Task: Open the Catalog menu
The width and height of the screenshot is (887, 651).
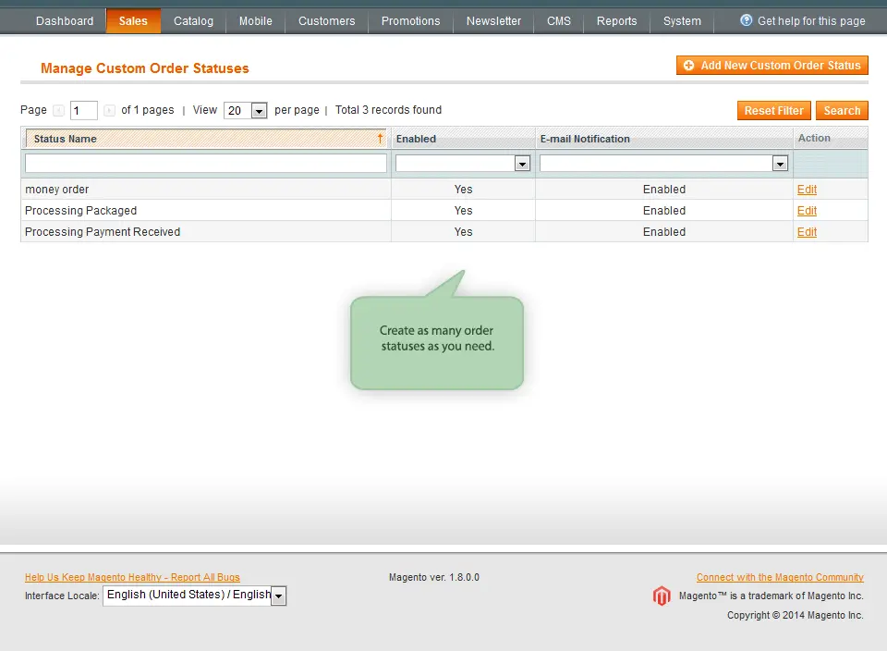Action: (193, 20)
